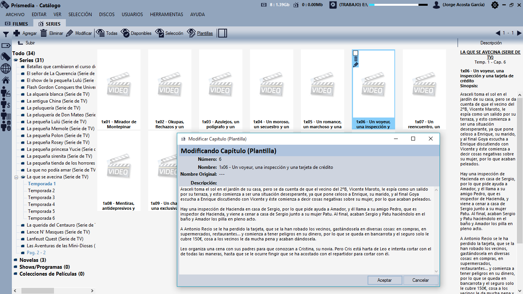Click the pencil edit icon on chapter 1x06
The width and height of the screenshot is (523, 294).
356,65
